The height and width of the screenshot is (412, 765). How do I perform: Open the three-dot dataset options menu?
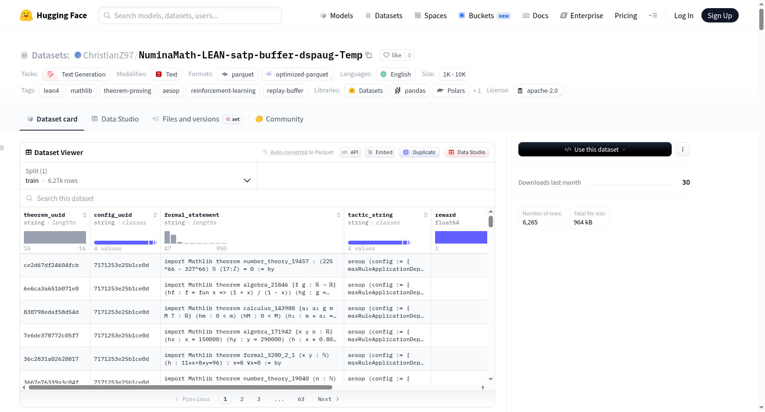tap(682, 149)
